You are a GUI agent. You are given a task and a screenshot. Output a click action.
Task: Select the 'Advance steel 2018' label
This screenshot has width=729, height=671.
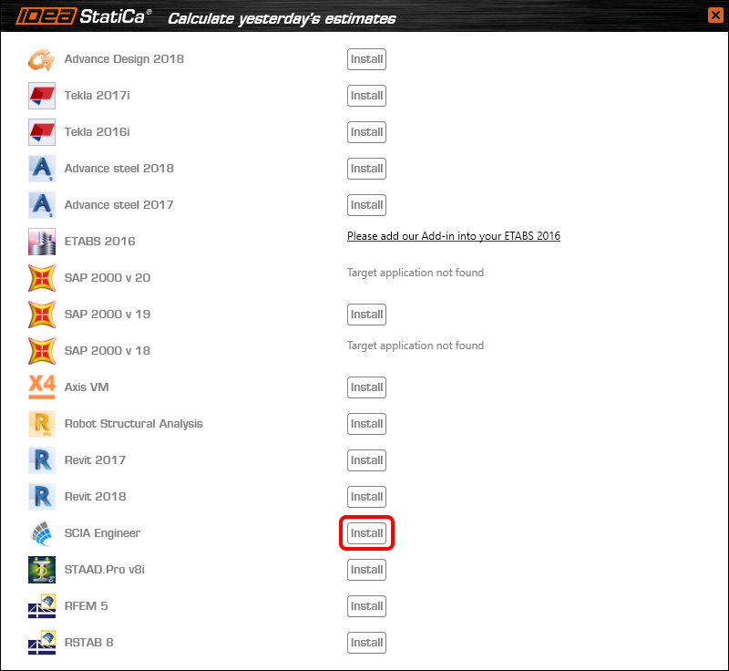(x=119, y=169)
